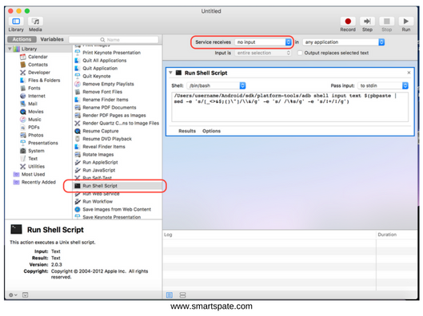Select the Run Workflow action
Viewport: 423px width, 316px height.
98,202
